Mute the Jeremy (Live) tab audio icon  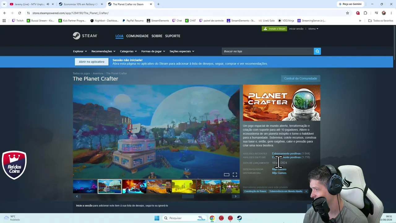click(48, 4)
